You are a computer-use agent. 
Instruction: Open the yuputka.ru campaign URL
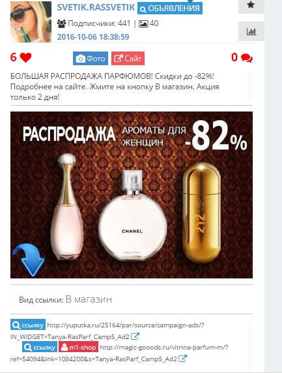click(x=107, y=331)
